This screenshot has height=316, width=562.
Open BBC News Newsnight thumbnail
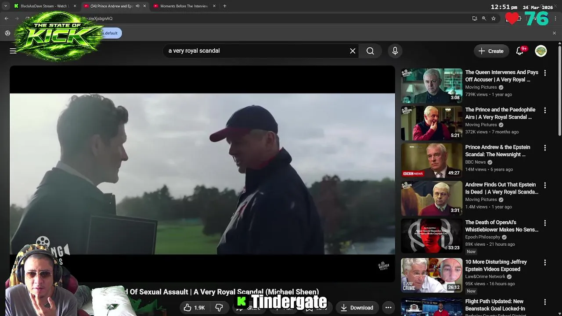pos(432,161)
